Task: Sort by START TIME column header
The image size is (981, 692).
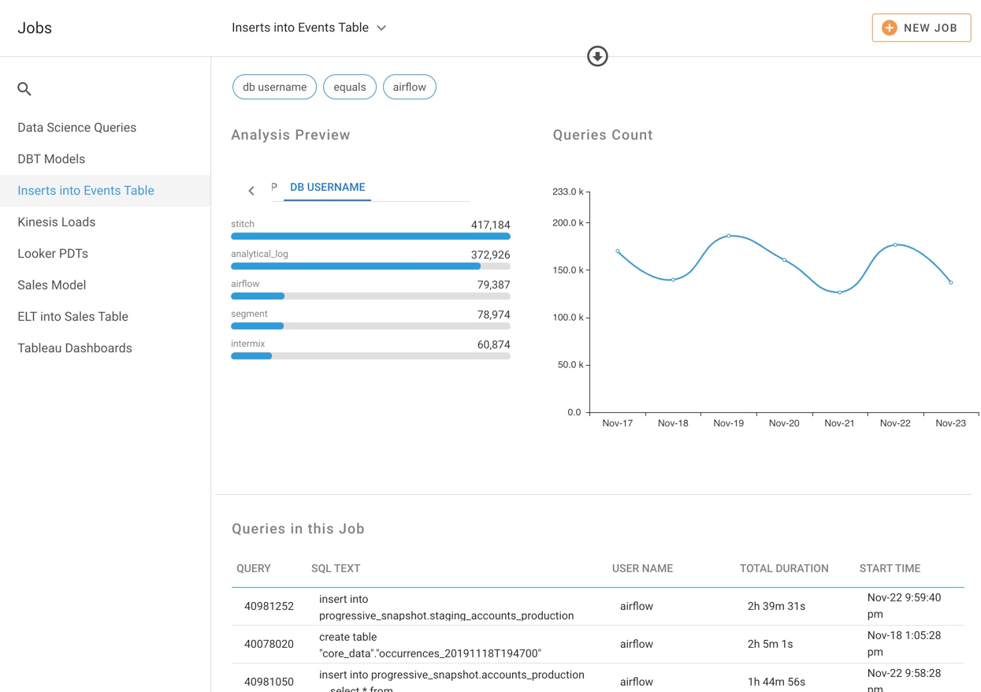Action: [890, 568]
